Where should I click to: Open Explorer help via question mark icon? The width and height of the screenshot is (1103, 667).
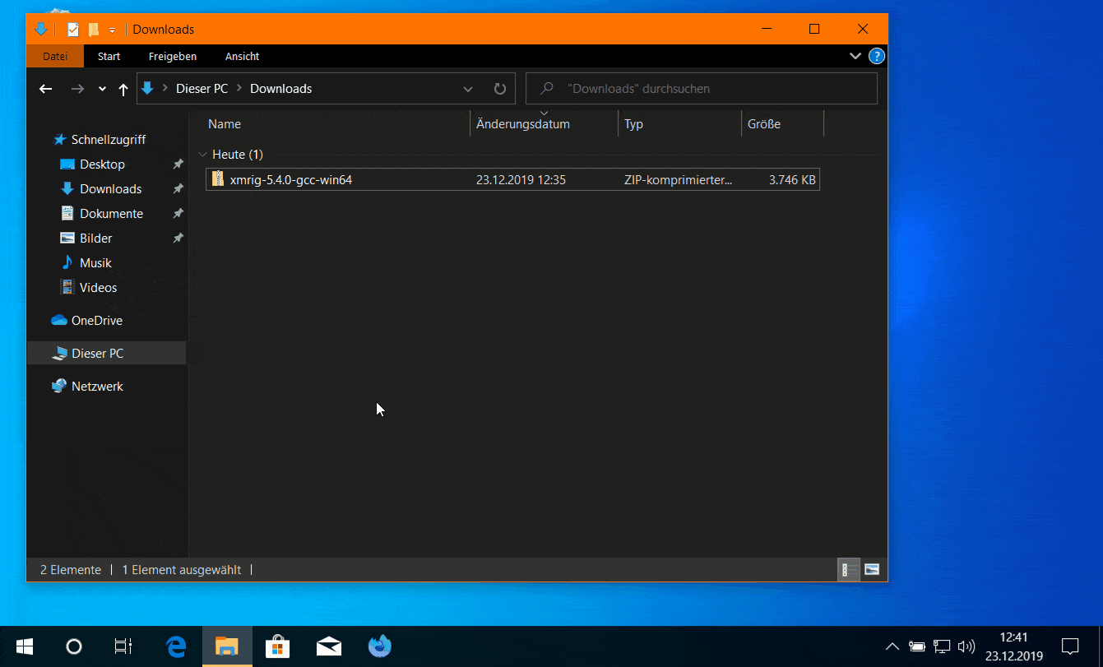(877, 56)
